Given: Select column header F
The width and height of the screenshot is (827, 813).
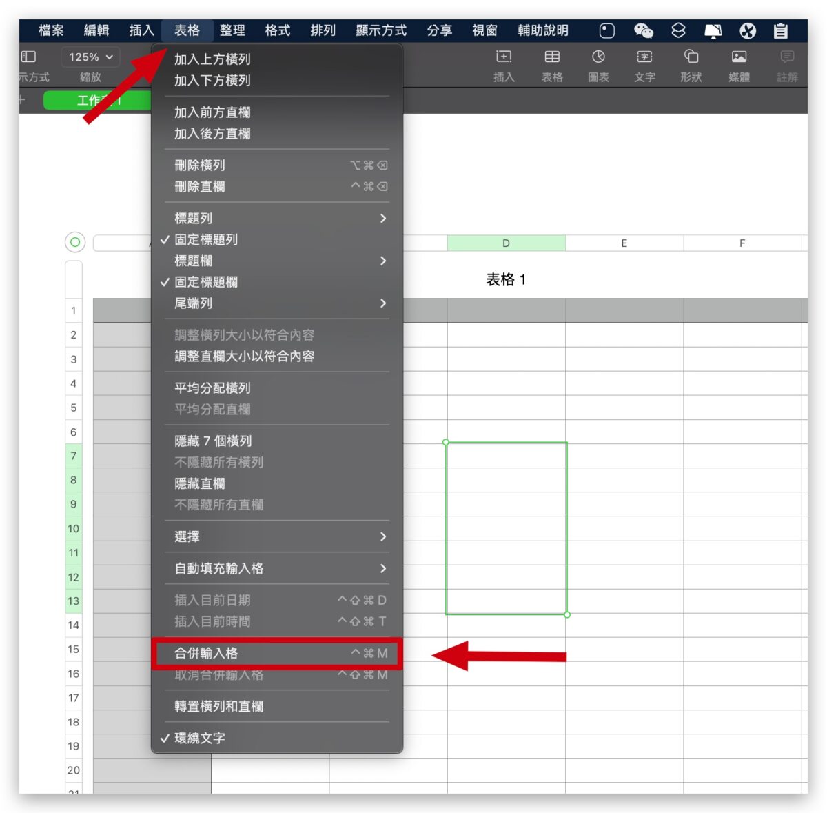Looking at the screenshot, I should pos(742,243).
